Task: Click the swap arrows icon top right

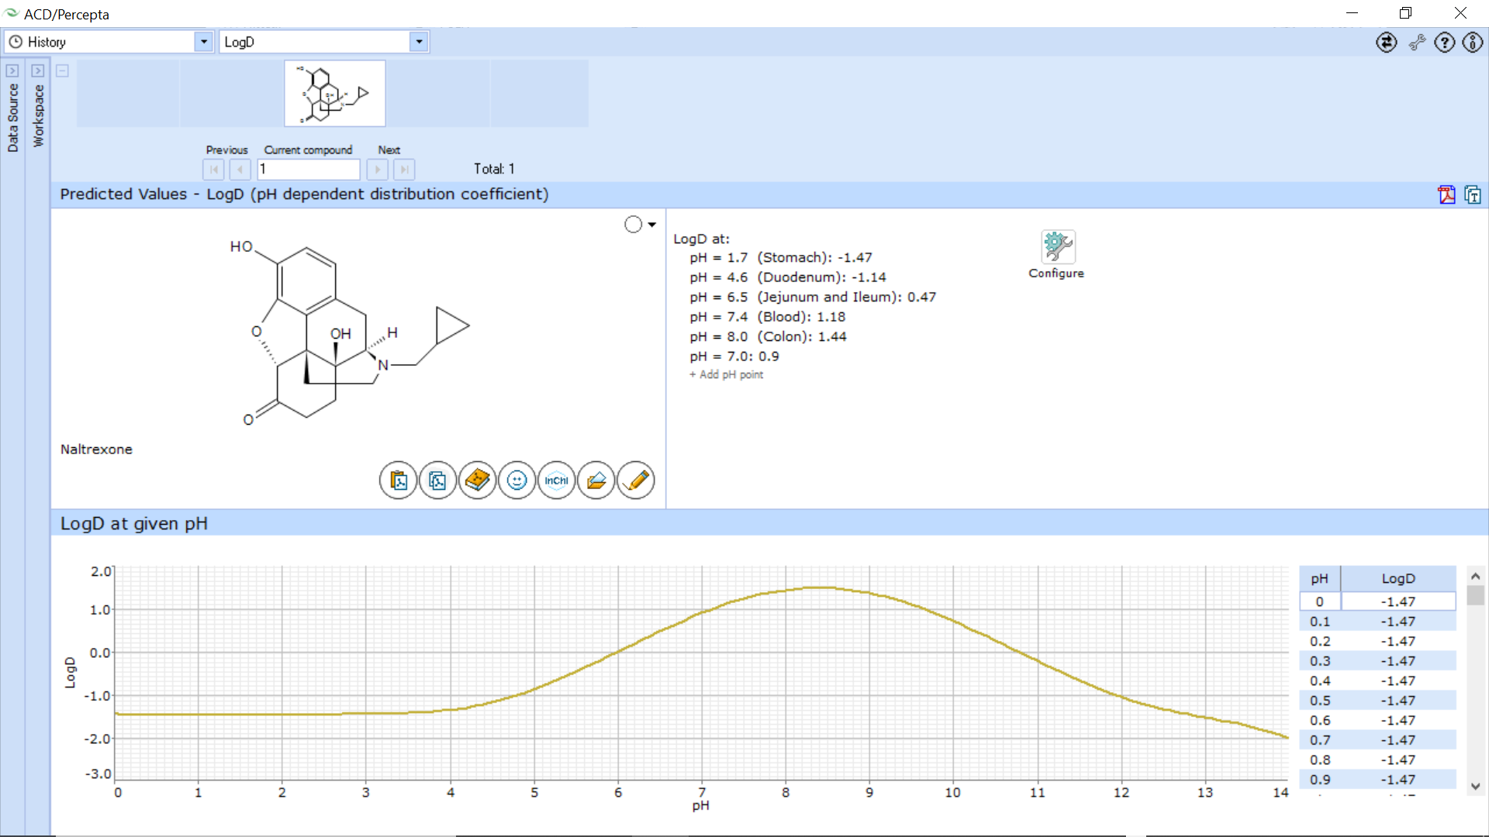Action: [x=1386, y=42]
